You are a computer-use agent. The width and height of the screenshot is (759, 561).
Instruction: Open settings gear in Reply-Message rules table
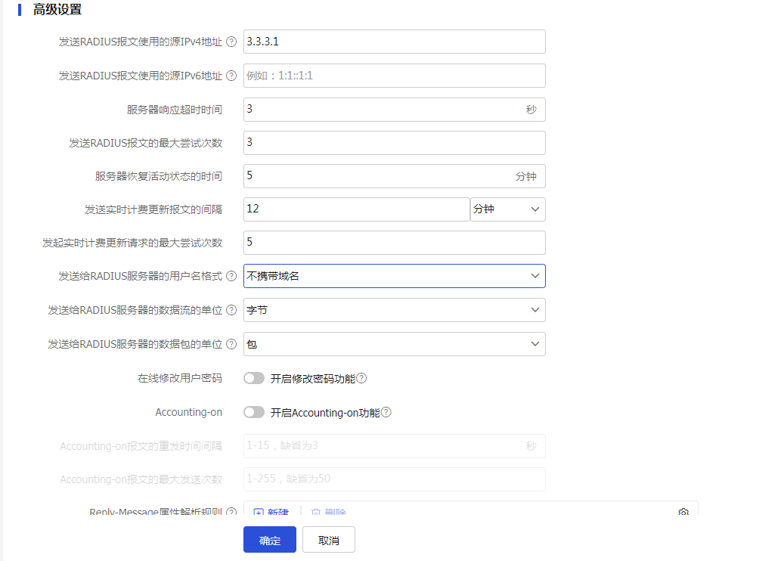(683, 512)
